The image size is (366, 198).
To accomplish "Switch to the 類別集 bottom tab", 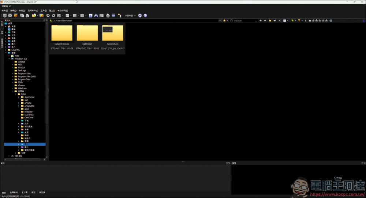I will click(x=42, y=193).
